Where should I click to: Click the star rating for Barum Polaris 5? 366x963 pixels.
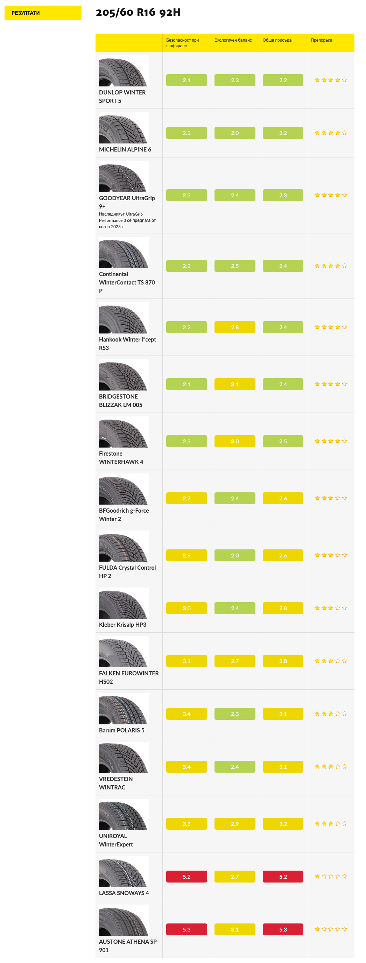(x=330, y=714)
